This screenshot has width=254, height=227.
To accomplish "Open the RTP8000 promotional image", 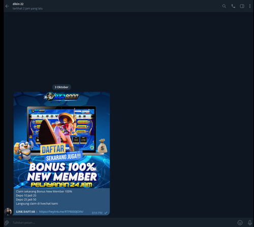I will [x=61, y=140].
